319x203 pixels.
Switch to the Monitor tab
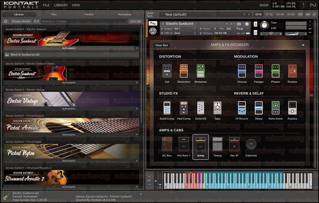89,14
